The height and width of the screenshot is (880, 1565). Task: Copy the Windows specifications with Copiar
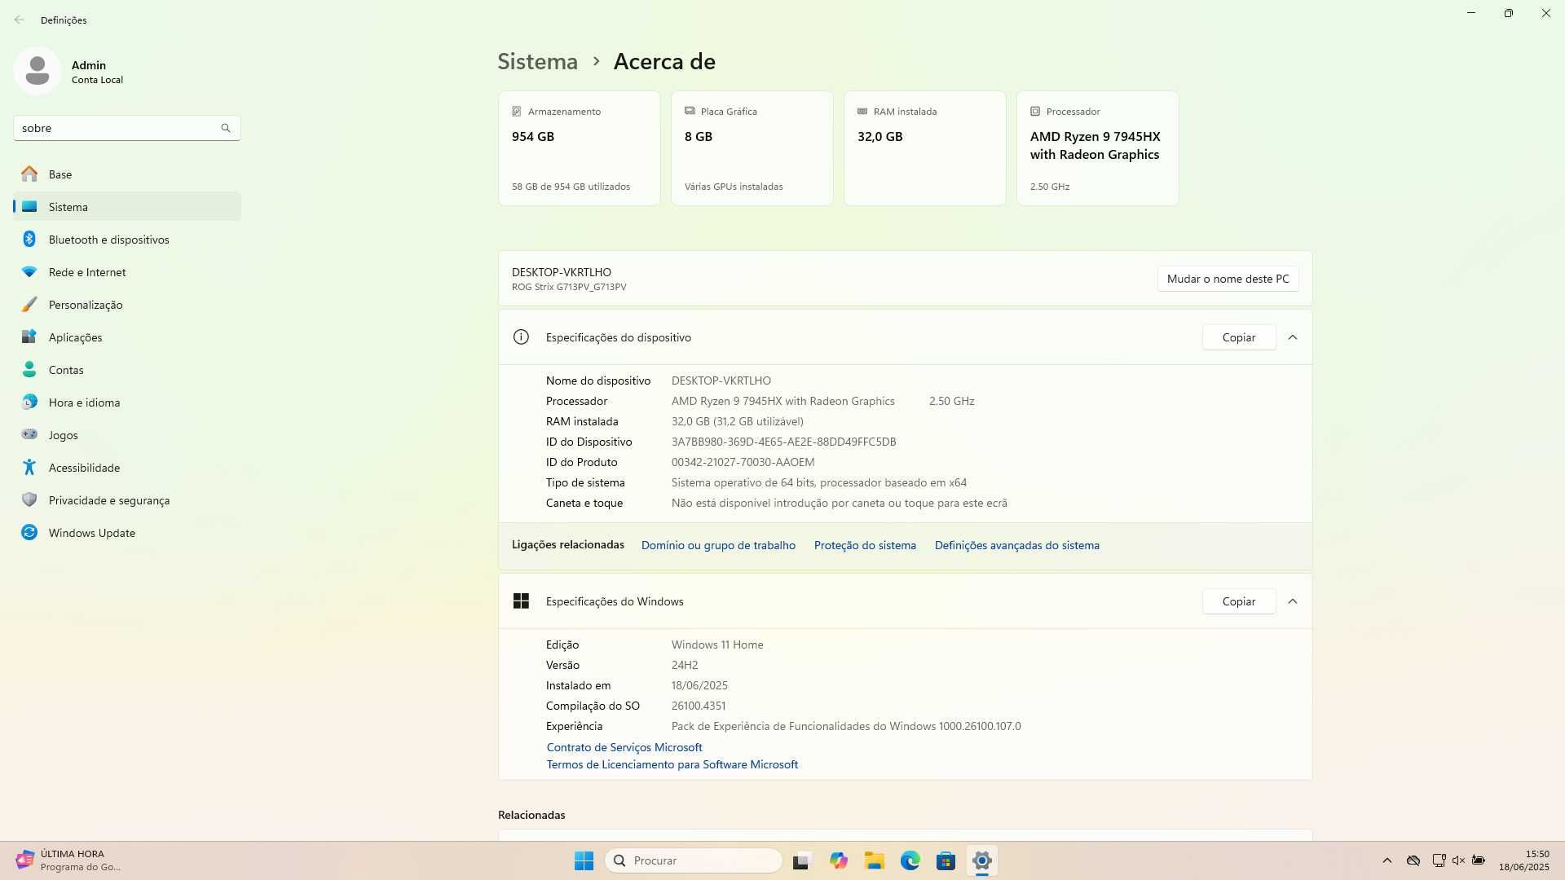(x=1238, y=601)
